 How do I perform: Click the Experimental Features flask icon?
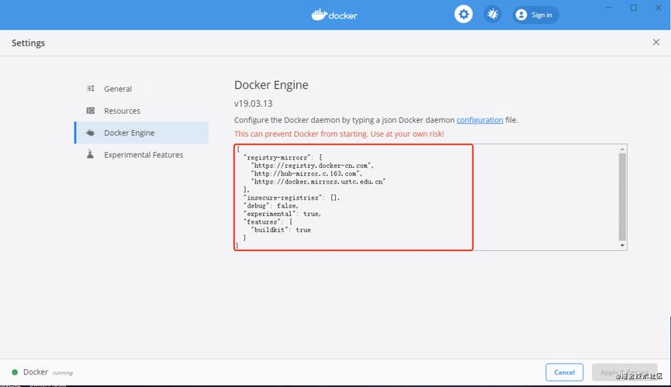pyautogui.click(x=90, y=154)
